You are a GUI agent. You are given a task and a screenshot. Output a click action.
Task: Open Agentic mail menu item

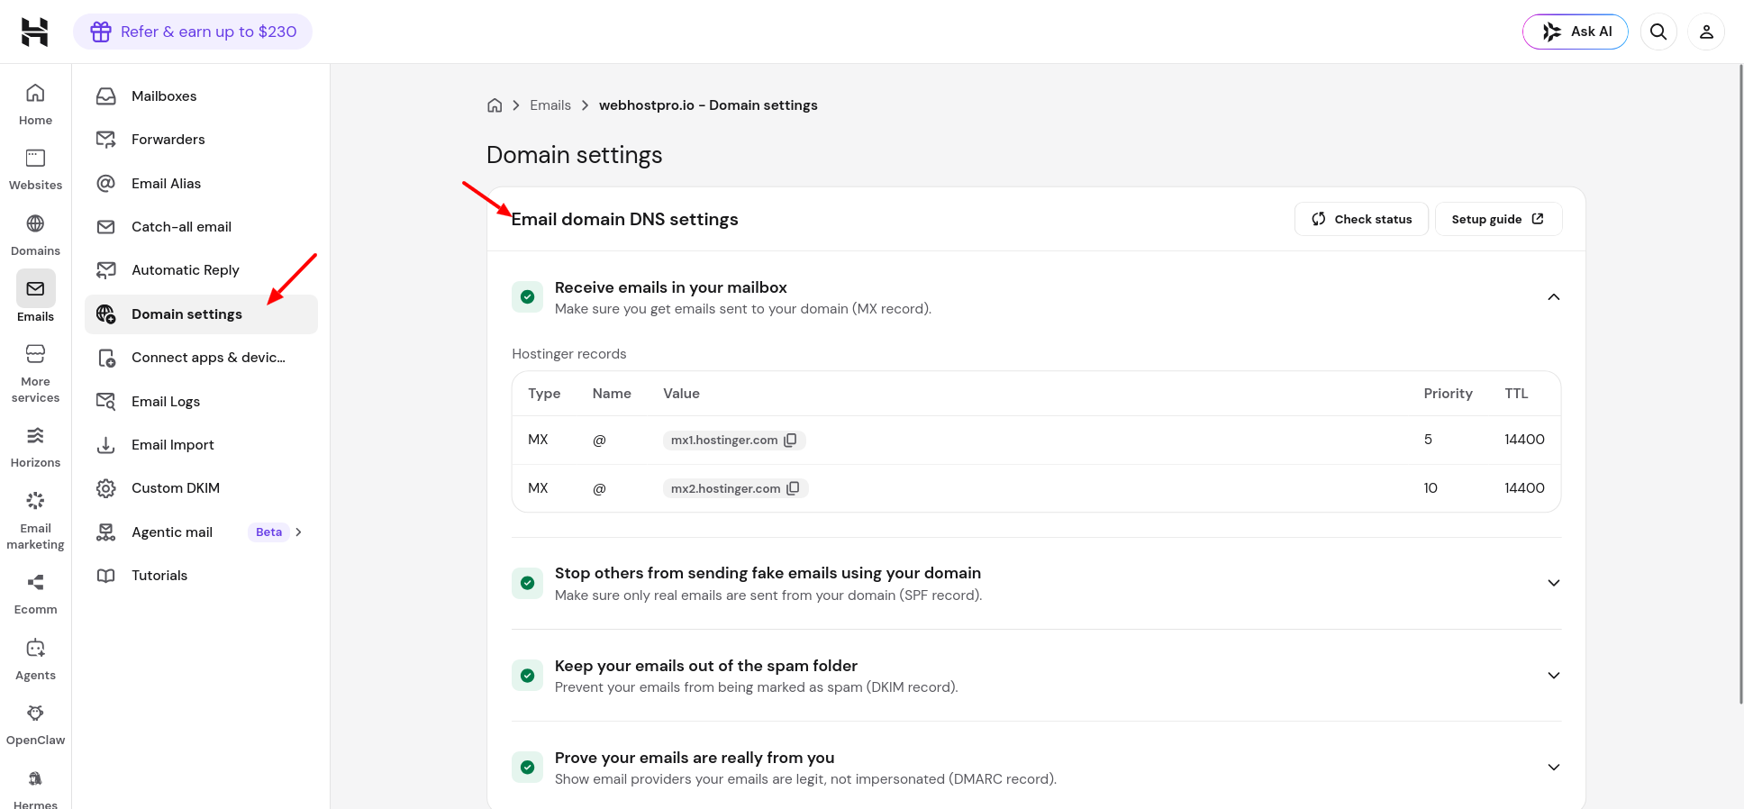pos(201,532)
